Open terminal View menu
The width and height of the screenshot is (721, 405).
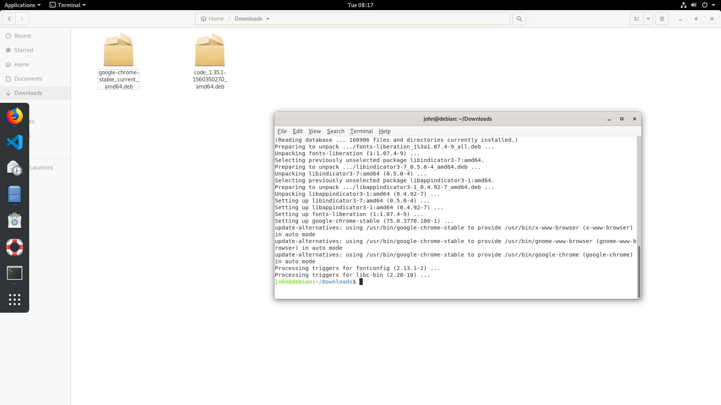coord(315,131)
